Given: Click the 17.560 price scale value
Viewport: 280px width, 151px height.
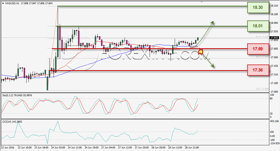Looking at the screenshot, I should click(x=274, y=57).
